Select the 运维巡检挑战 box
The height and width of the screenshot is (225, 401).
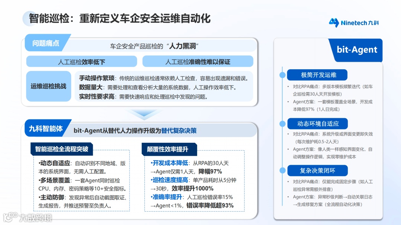point(49,86)
